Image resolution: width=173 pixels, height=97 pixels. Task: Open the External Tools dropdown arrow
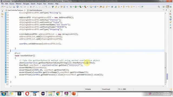pos(88,7)
